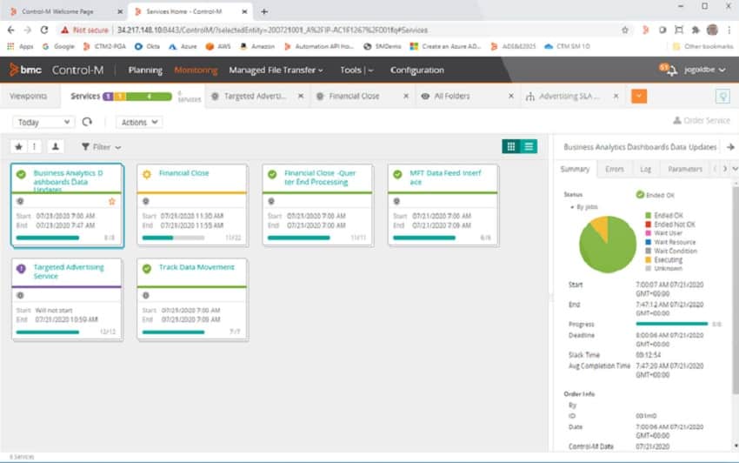Click gear icon under Track Data Movement title
This screenshot has height=463, width=739.
(x=146, y=295)
